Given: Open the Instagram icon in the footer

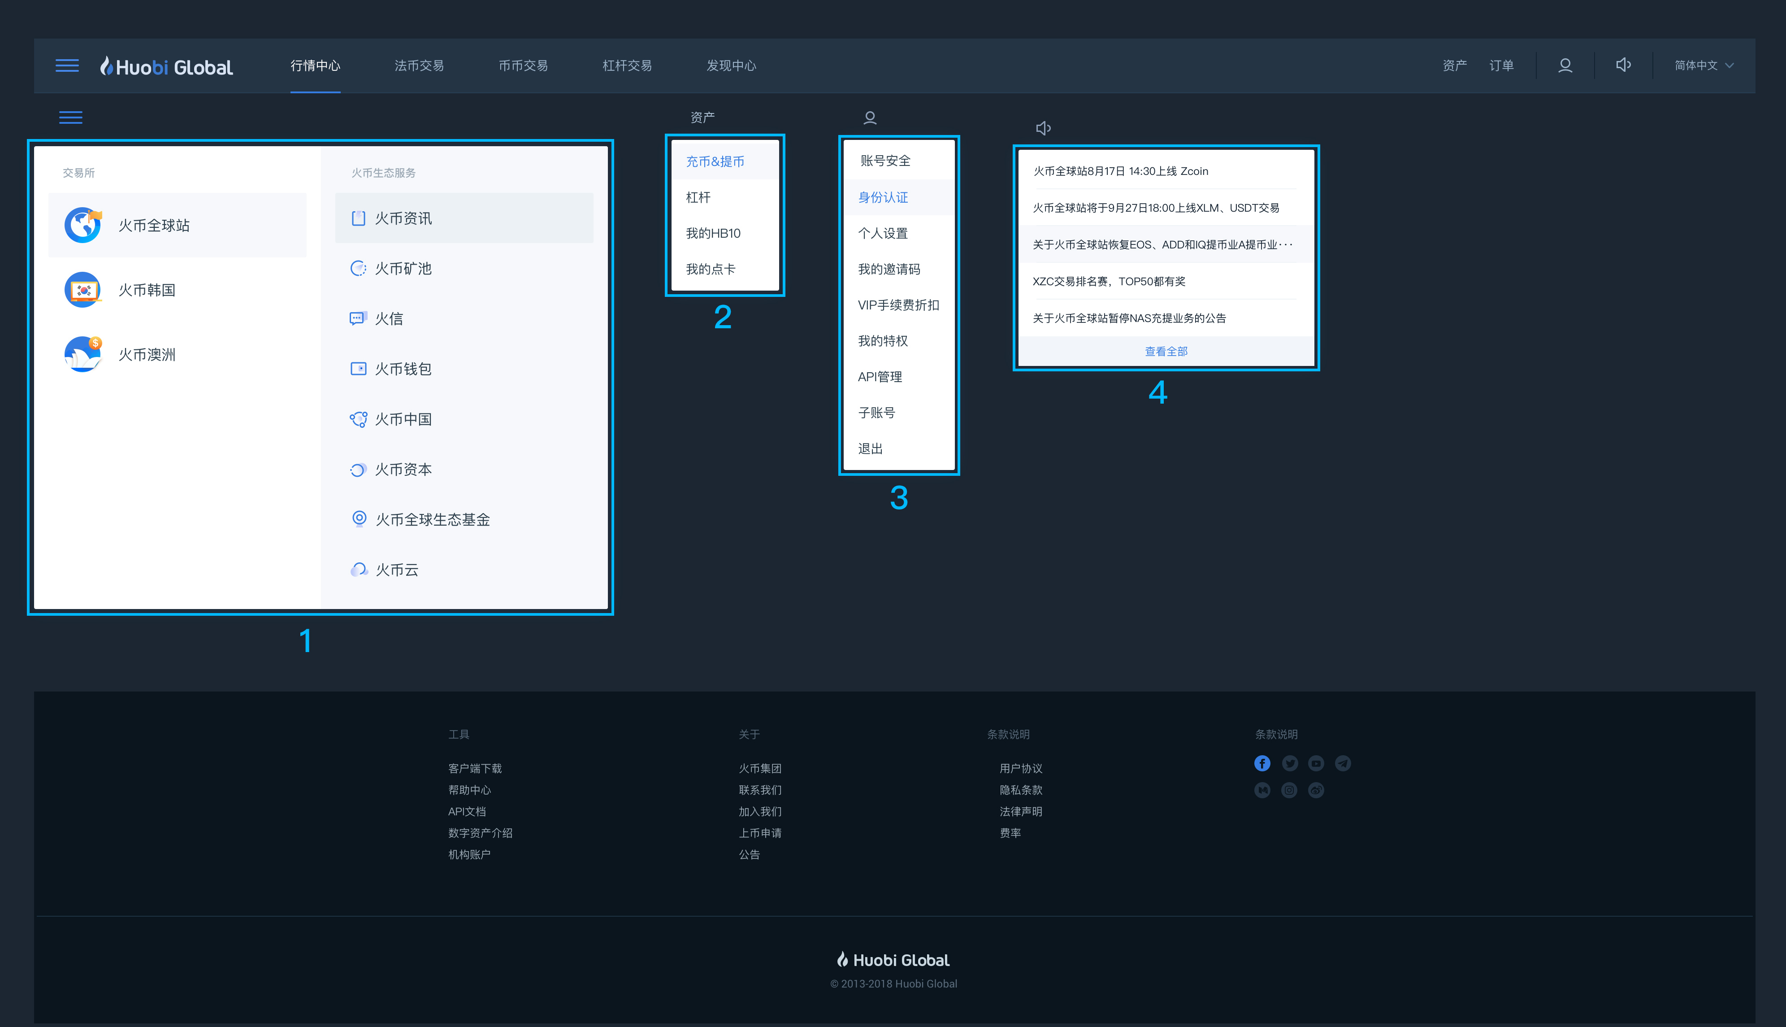Looking at the screenshot, I should click(1289, 790).
